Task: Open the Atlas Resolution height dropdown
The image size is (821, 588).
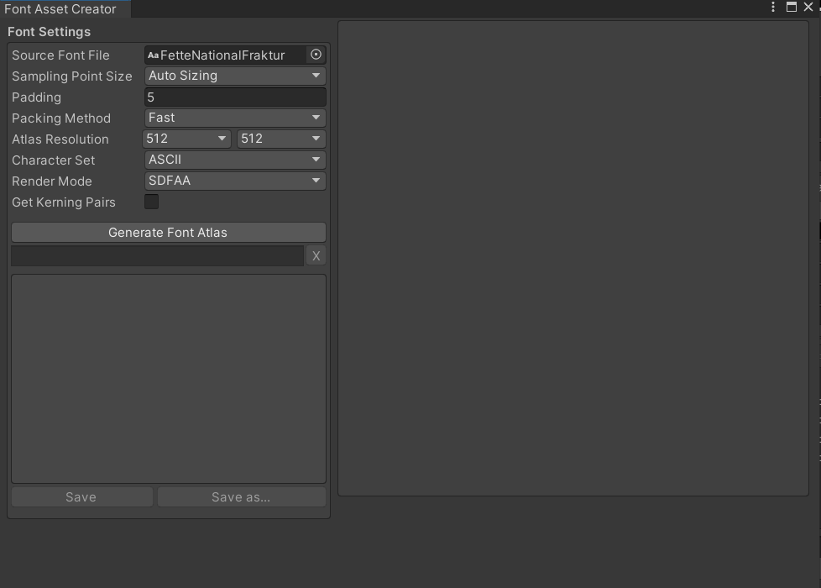Action: pyautogui.click(x=281, y=139)
